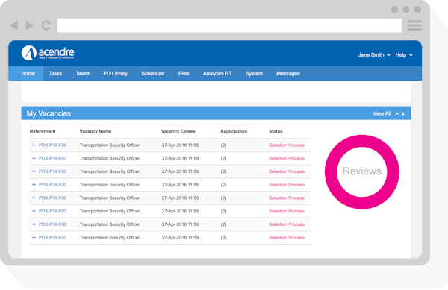448x290 pixels.
Task: Open the Help dropdown menu
Action: tap(404, 54)
